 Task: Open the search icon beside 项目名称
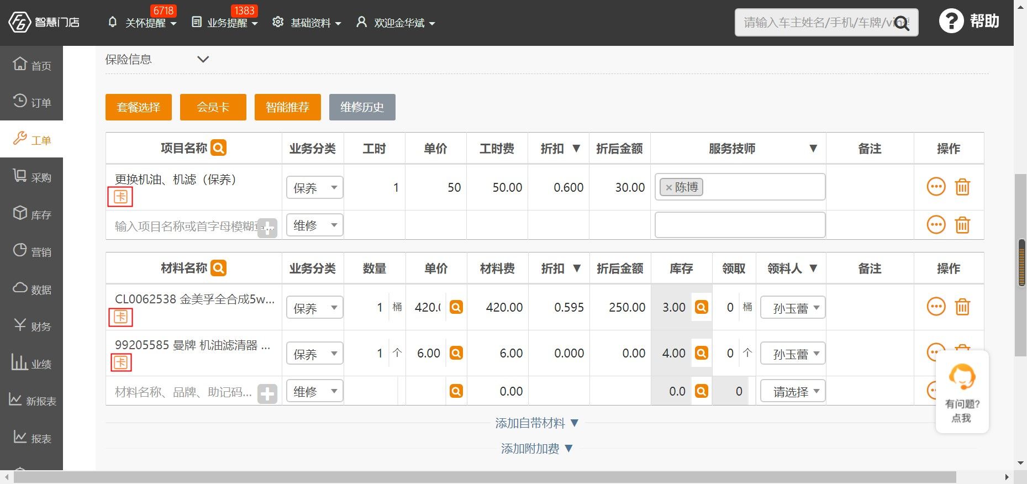(x=219, y=148)
